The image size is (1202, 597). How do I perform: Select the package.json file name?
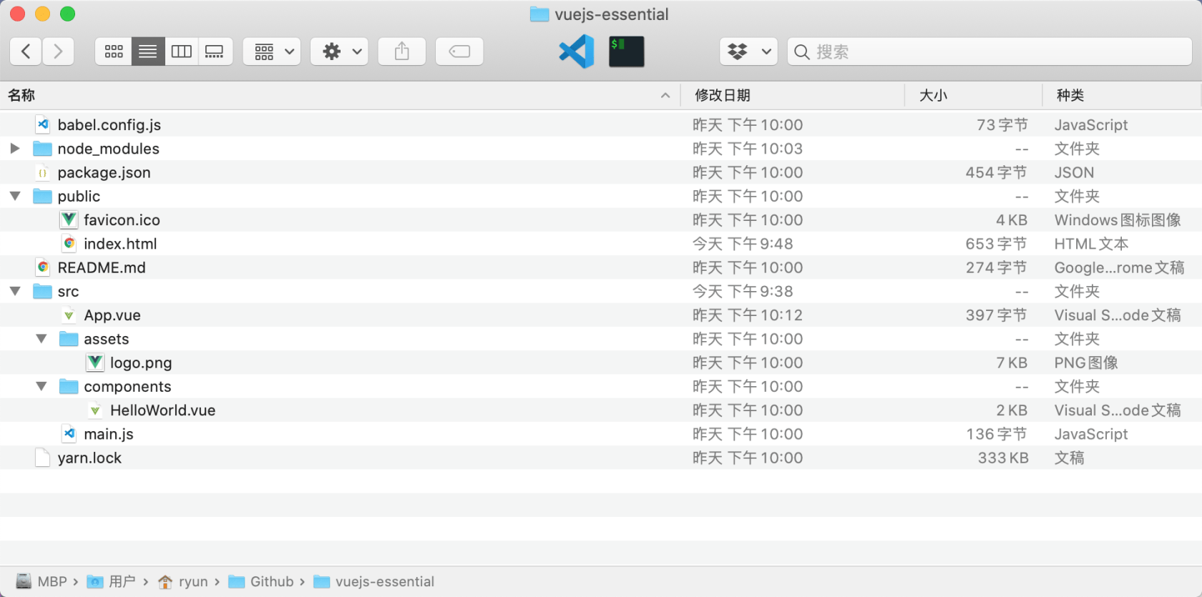(104, 172)
